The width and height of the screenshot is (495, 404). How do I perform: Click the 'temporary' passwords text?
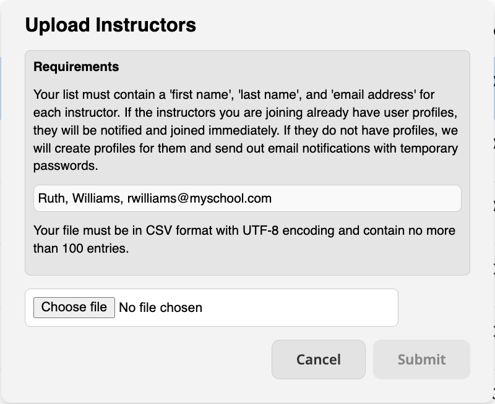(429, 148)
